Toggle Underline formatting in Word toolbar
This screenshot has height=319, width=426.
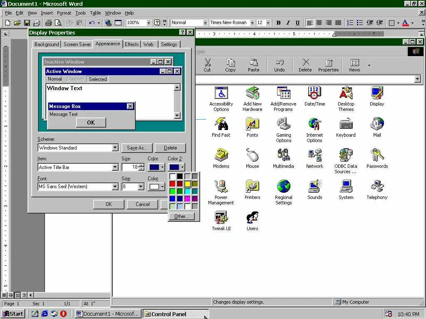pyautogui.click(x=297, y=23)
